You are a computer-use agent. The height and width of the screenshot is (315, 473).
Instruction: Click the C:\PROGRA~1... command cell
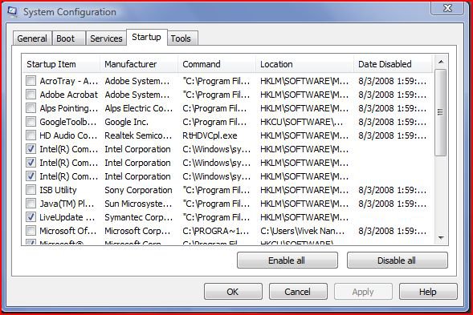pyautogui.click(x=216, y=231)
